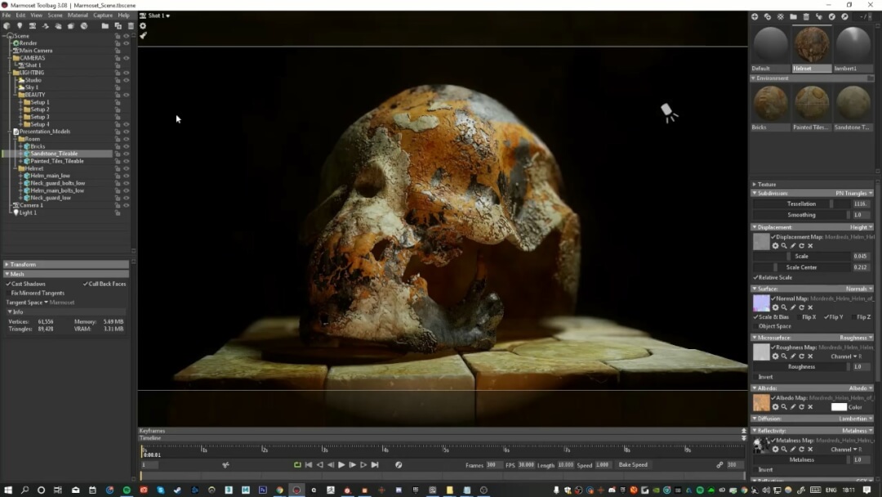Toggle the Flip Y checkbox
Screen dimensions: 882x497
[x=826, y=317]
